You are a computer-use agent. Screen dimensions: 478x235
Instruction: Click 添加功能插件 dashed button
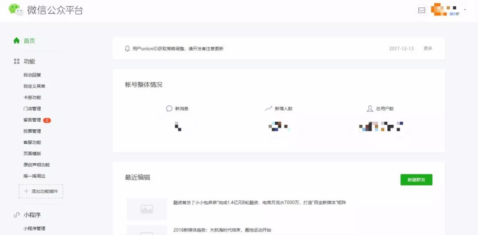41,192
